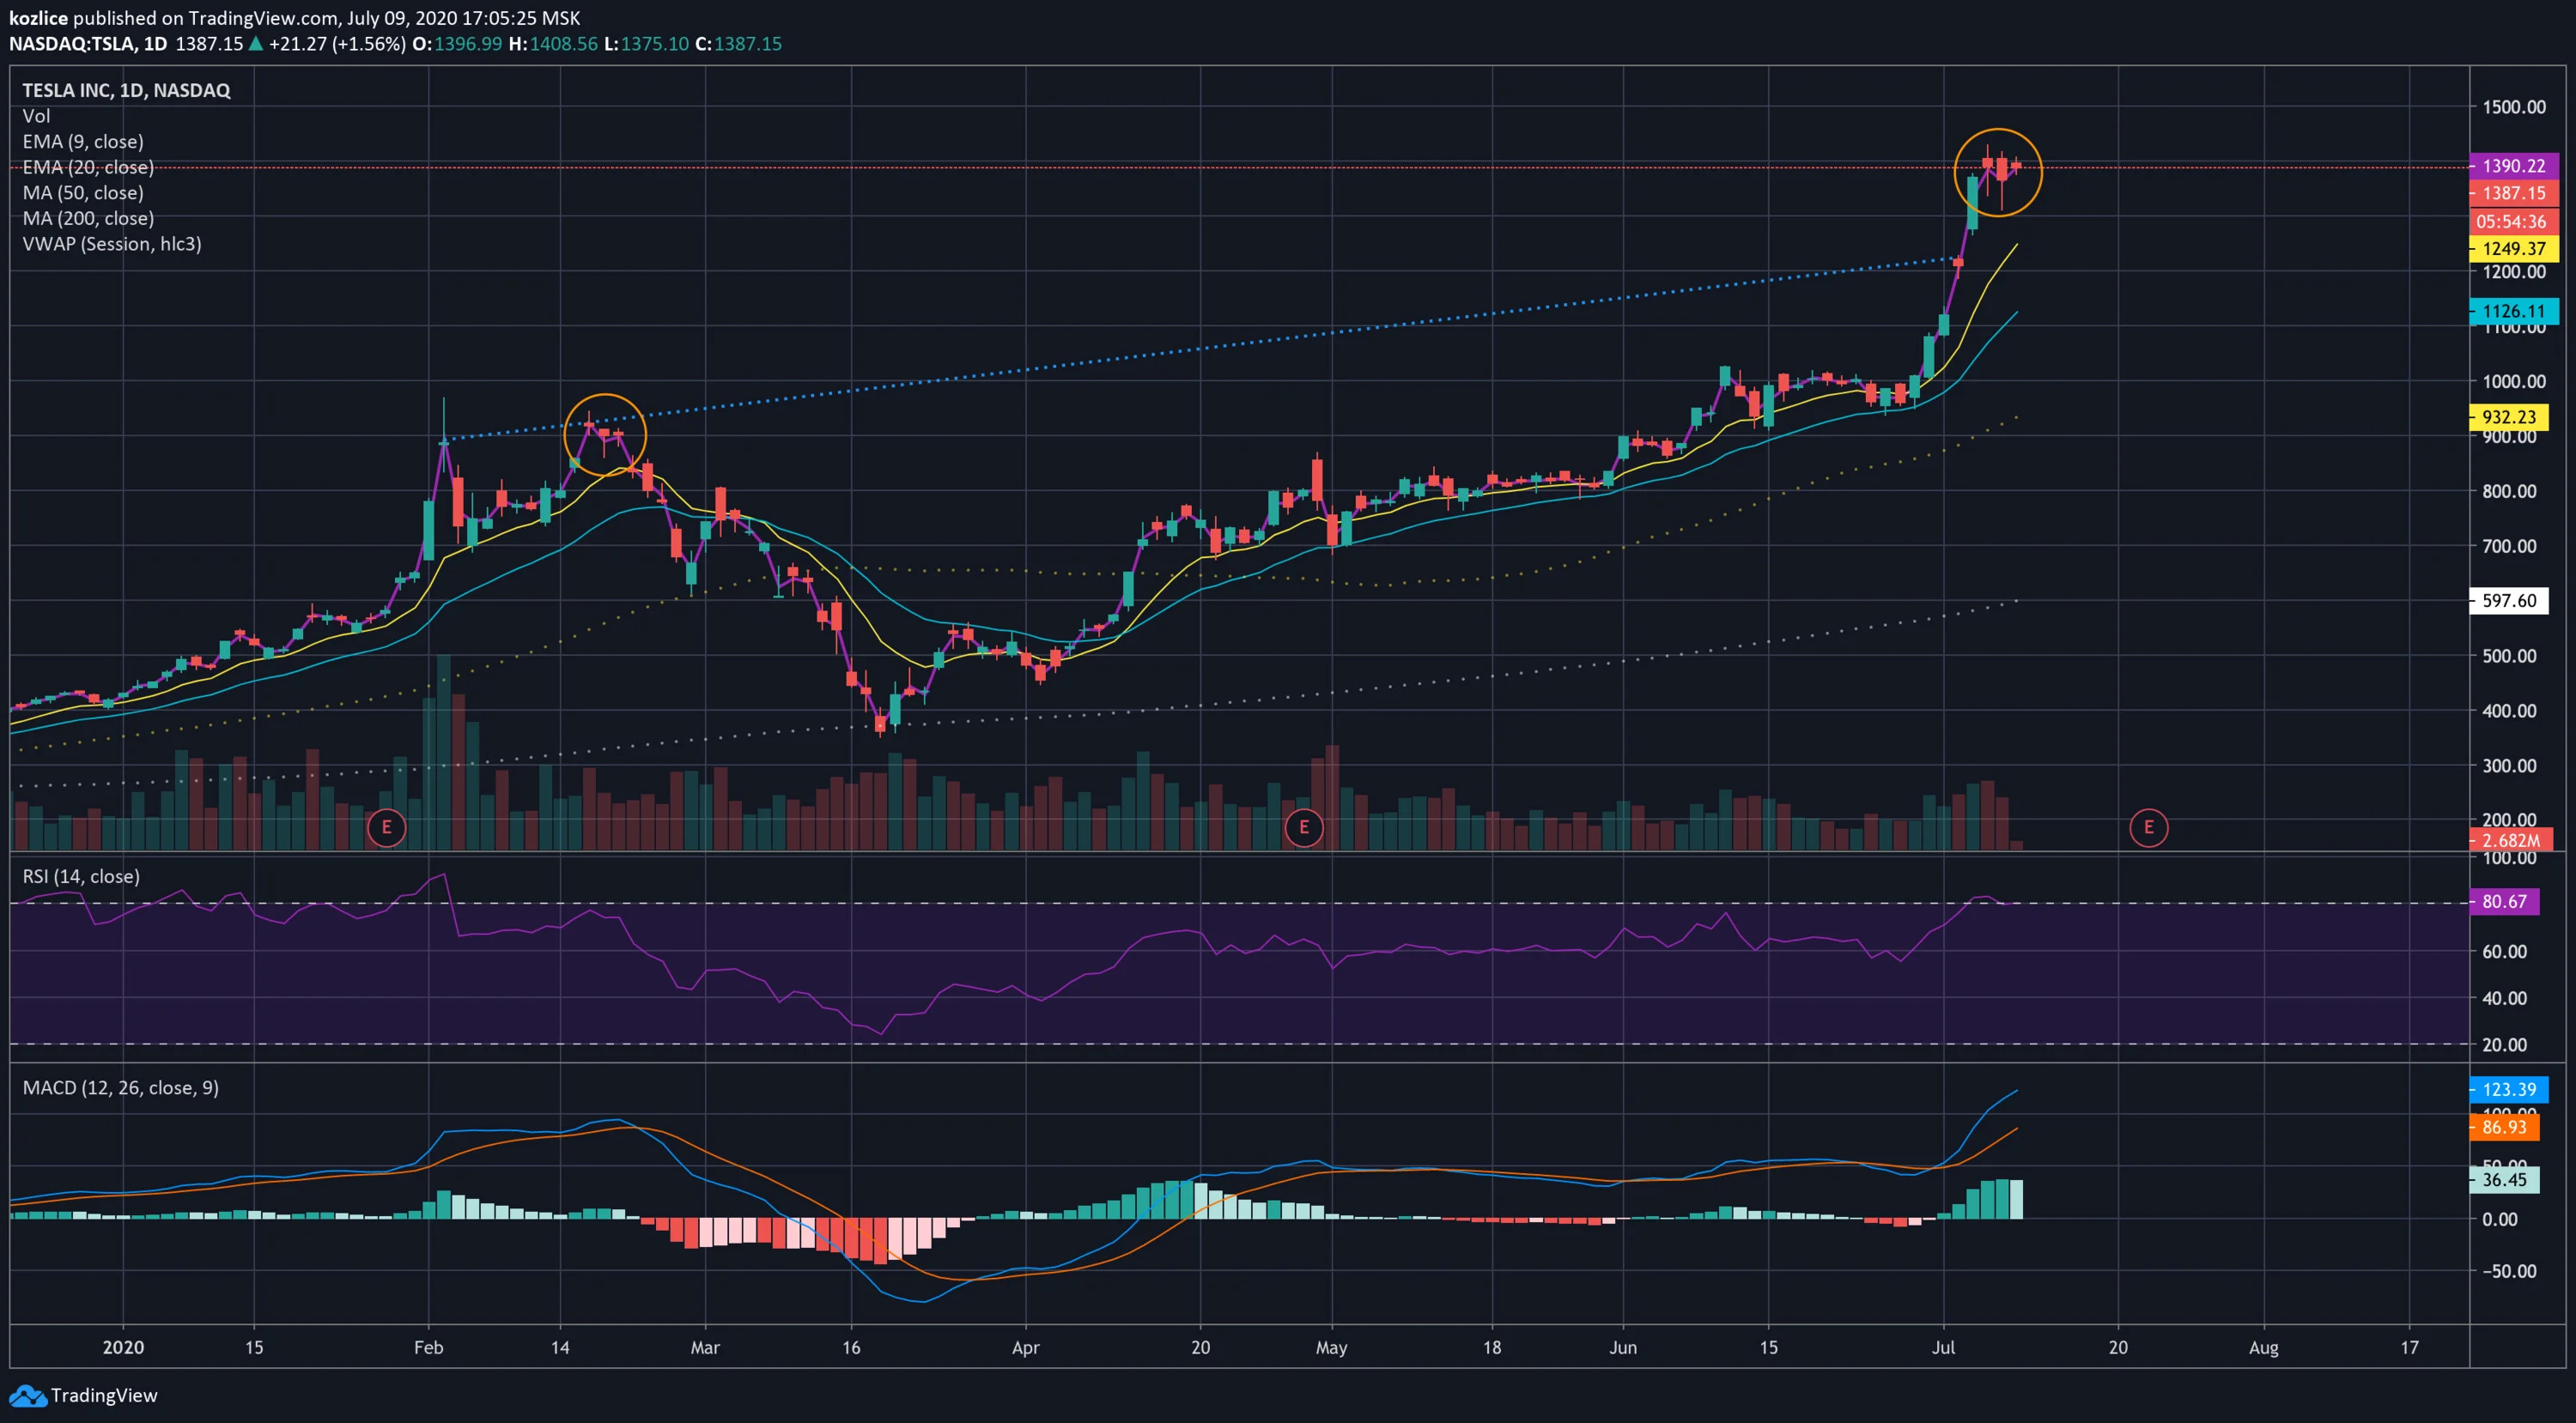This screenshot has width=2576, height=1423.
Task: Click the −50.00 MACD axis label
Action: (2508, 1271)
